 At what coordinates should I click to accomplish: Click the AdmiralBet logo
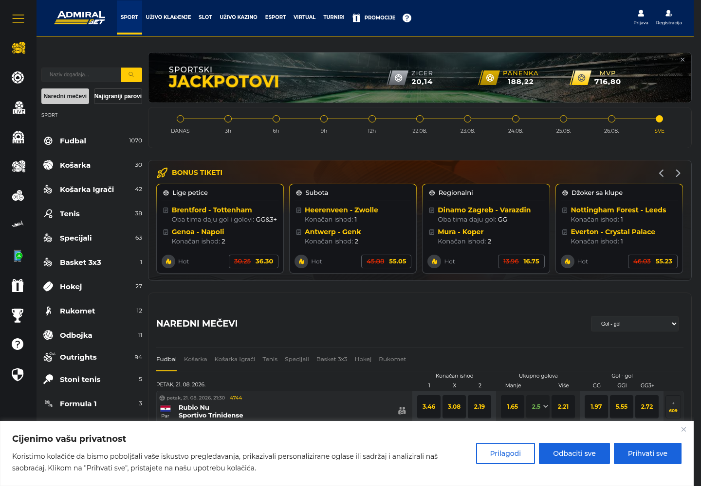tap(81, 17)
